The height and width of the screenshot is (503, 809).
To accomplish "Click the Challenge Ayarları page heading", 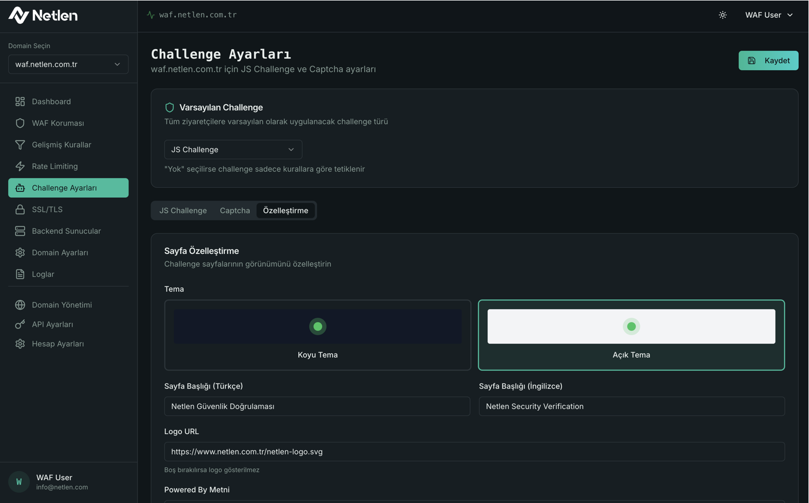I will tap(221, 54).
